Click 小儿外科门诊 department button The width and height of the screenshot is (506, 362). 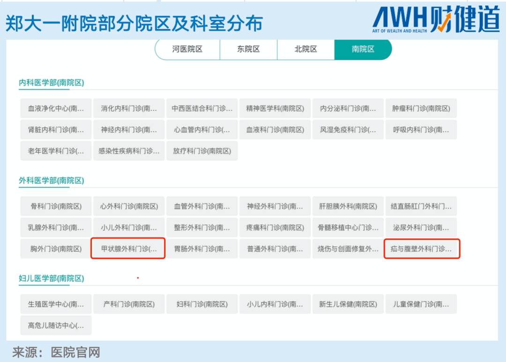[x=129, y=228]
